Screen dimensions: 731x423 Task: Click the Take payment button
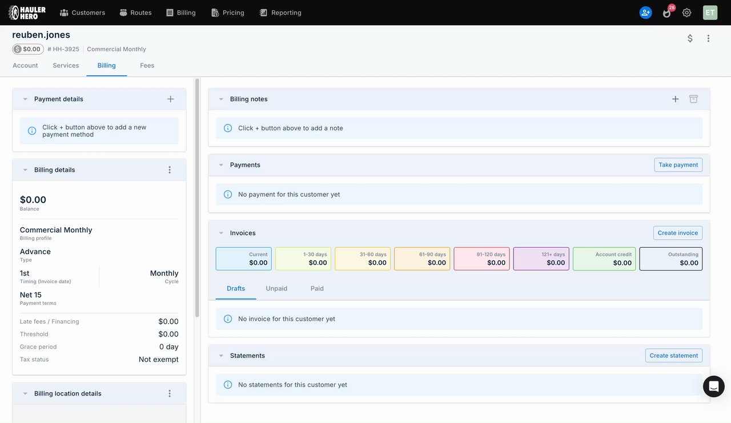(x=678, y=165)
